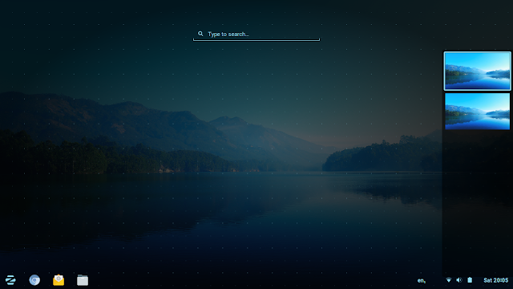Click the search magnifier icon

click(200, 34)
